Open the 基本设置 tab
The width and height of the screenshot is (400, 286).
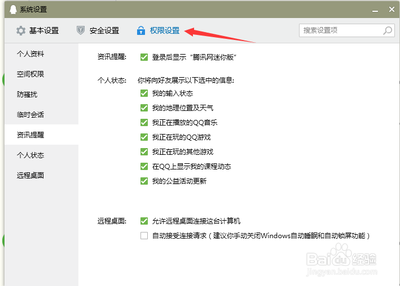point(37,30)
